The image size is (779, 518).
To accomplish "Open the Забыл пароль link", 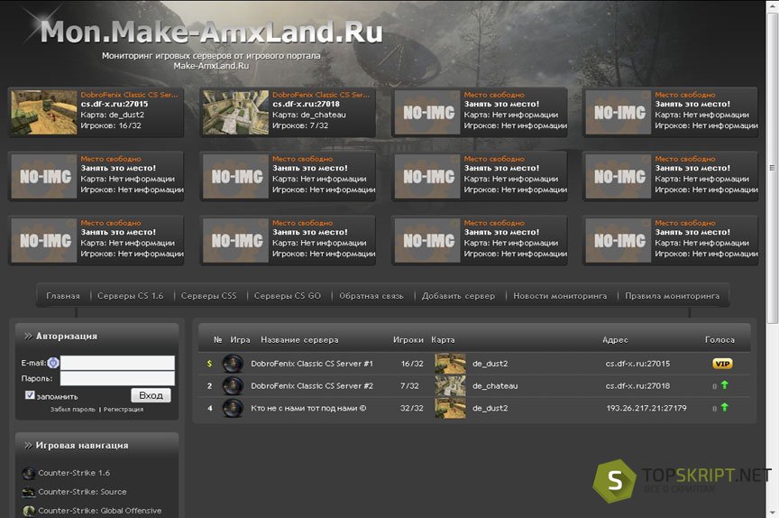I will [72, 409].
